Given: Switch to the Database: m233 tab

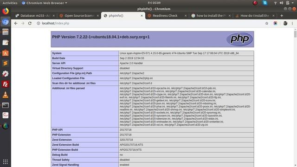Looking at the screenshot, I should (35, 16).
